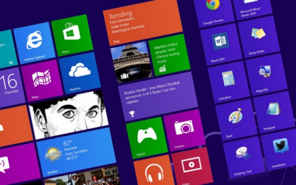The image size is (296, 185).
Task: Launch the Snipping Tool
Action: pyautogui.click(x=244, y=158)
